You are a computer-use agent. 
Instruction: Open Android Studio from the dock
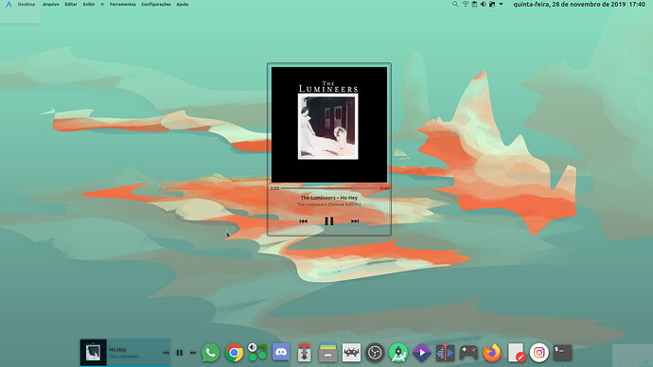398,353
